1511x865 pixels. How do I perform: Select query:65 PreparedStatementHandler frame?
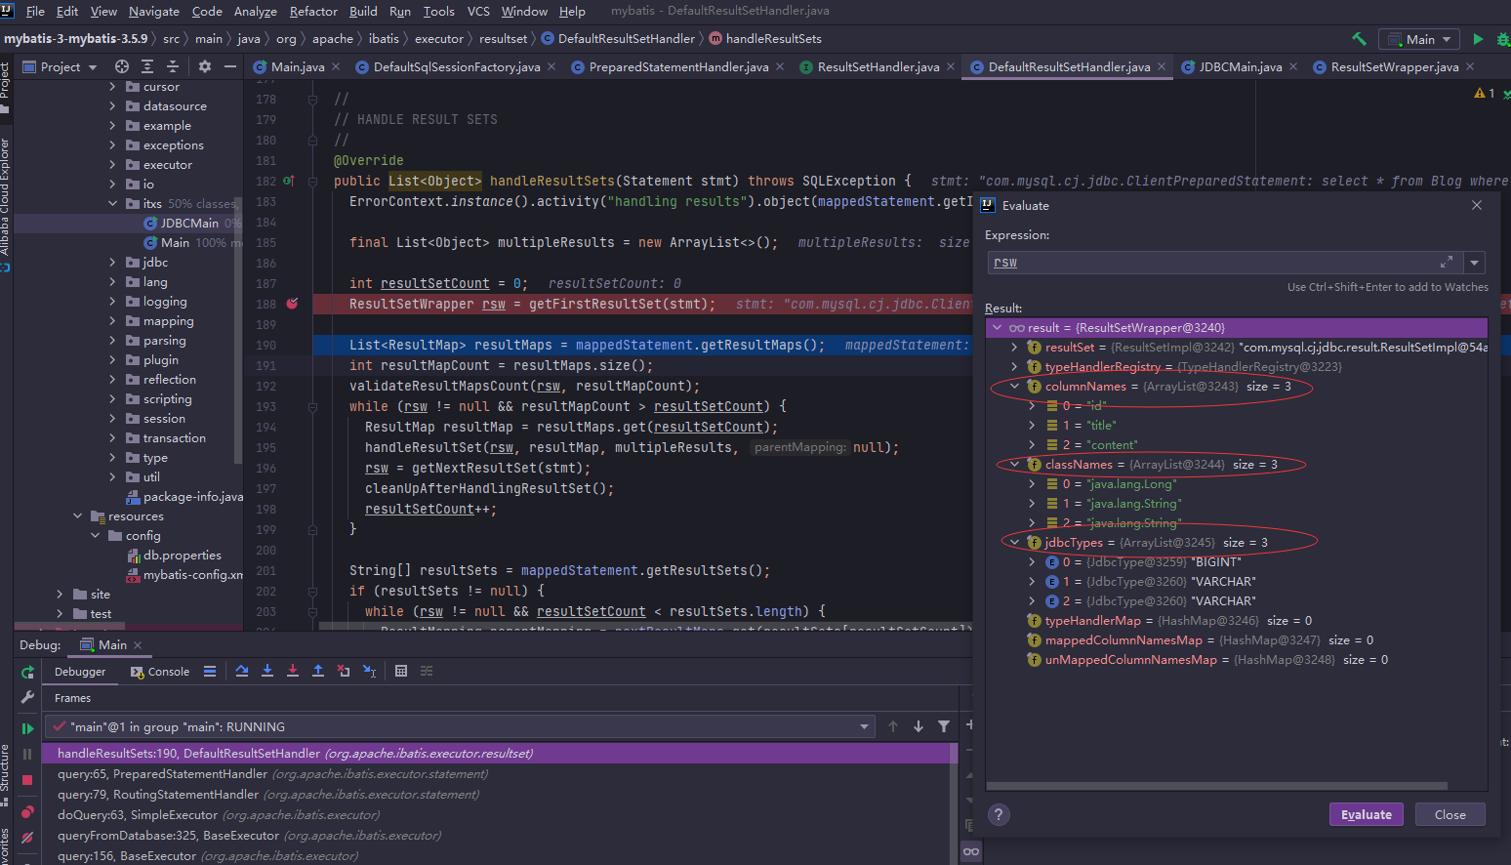(498, 774)
